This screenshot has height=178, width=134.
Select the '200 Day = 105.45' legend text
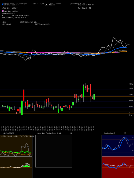(x=11, y=11)
